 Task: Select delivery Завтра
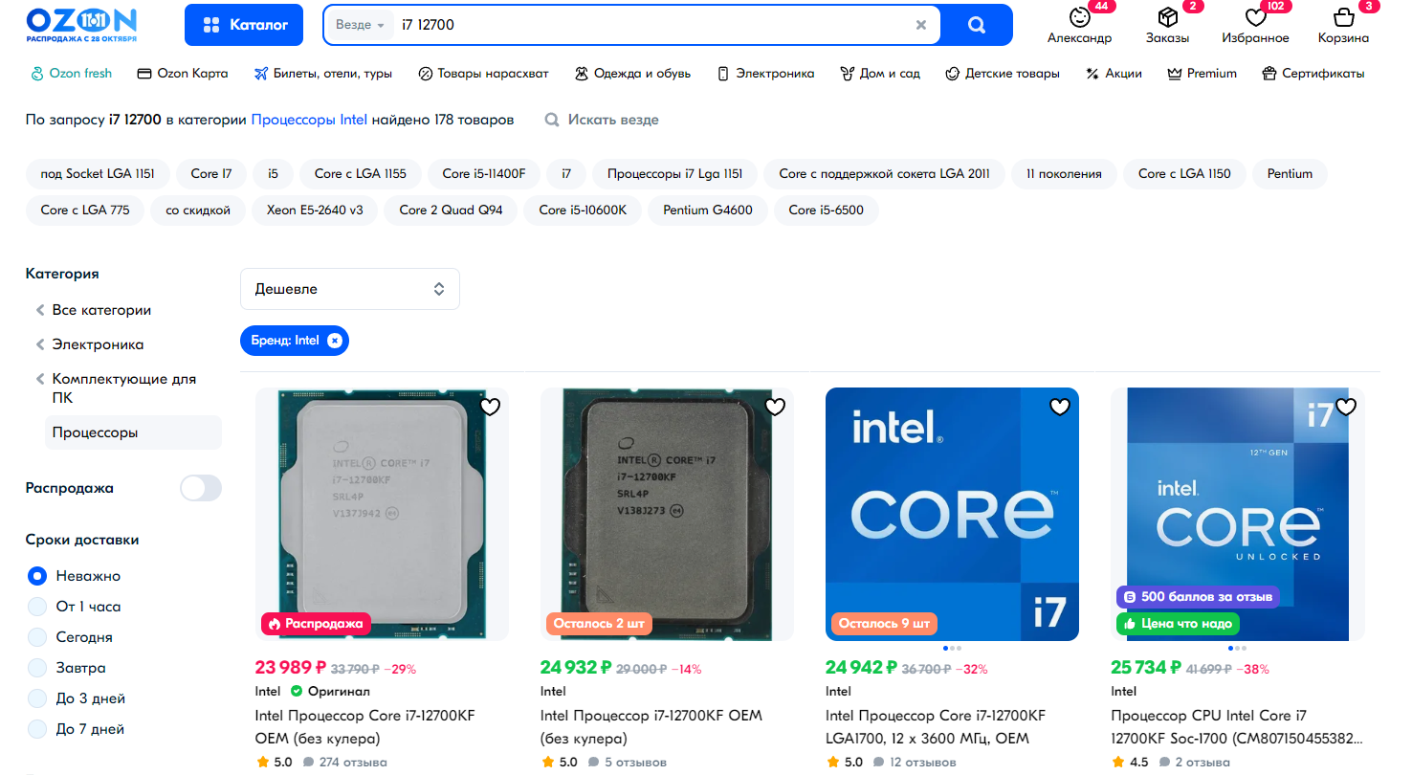[x=37, y=668]
